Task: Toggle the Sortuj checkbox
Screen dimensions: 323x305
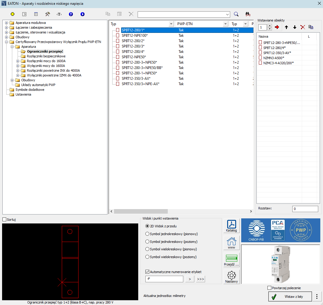Action: point(4,220)
